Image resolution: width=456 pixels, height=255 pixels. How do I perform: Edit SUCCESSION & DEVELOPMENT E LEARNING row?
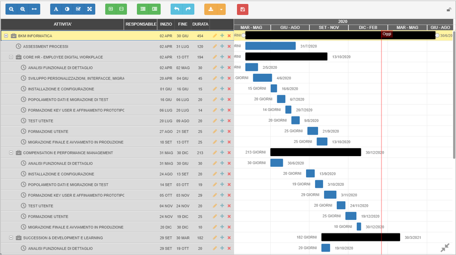tap(215, 237)
